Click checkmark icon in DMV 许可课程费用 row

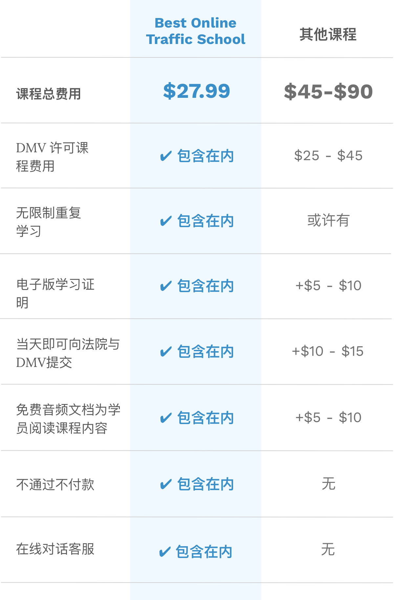166,156
